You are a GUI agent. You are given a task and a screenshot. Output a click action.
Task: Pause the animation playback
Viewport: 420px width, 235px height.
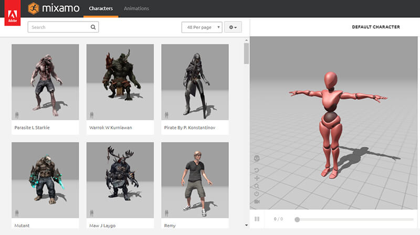(x=257, y=219)
